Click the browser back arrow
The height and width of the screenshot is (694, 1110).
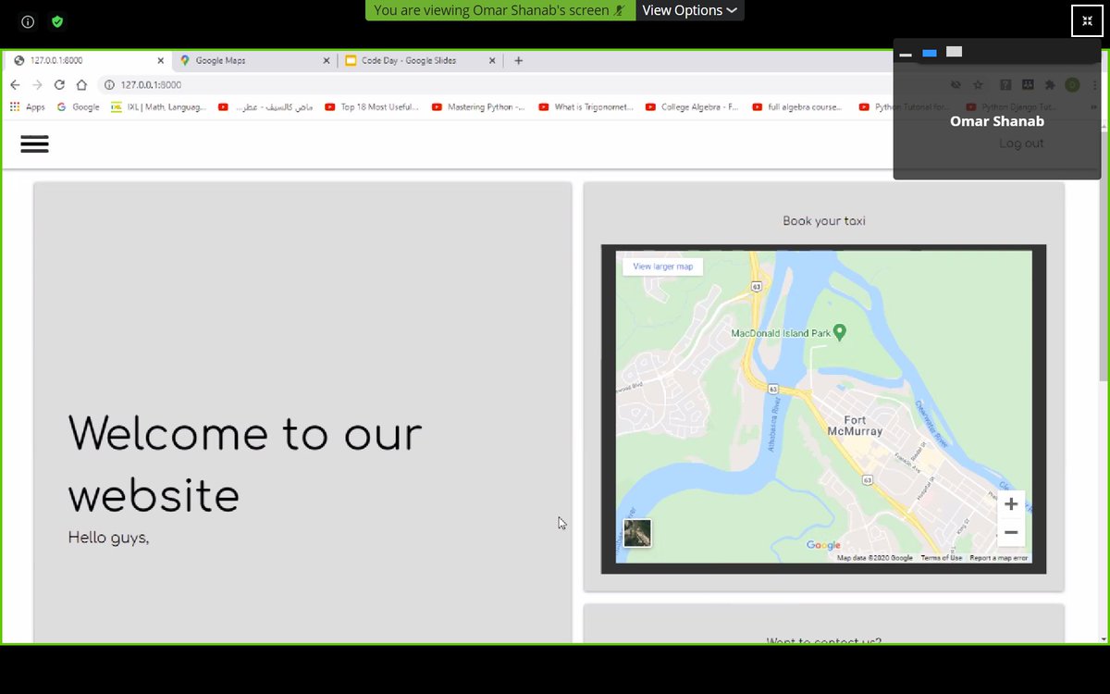pyautogui.click(x=15, y=85)
